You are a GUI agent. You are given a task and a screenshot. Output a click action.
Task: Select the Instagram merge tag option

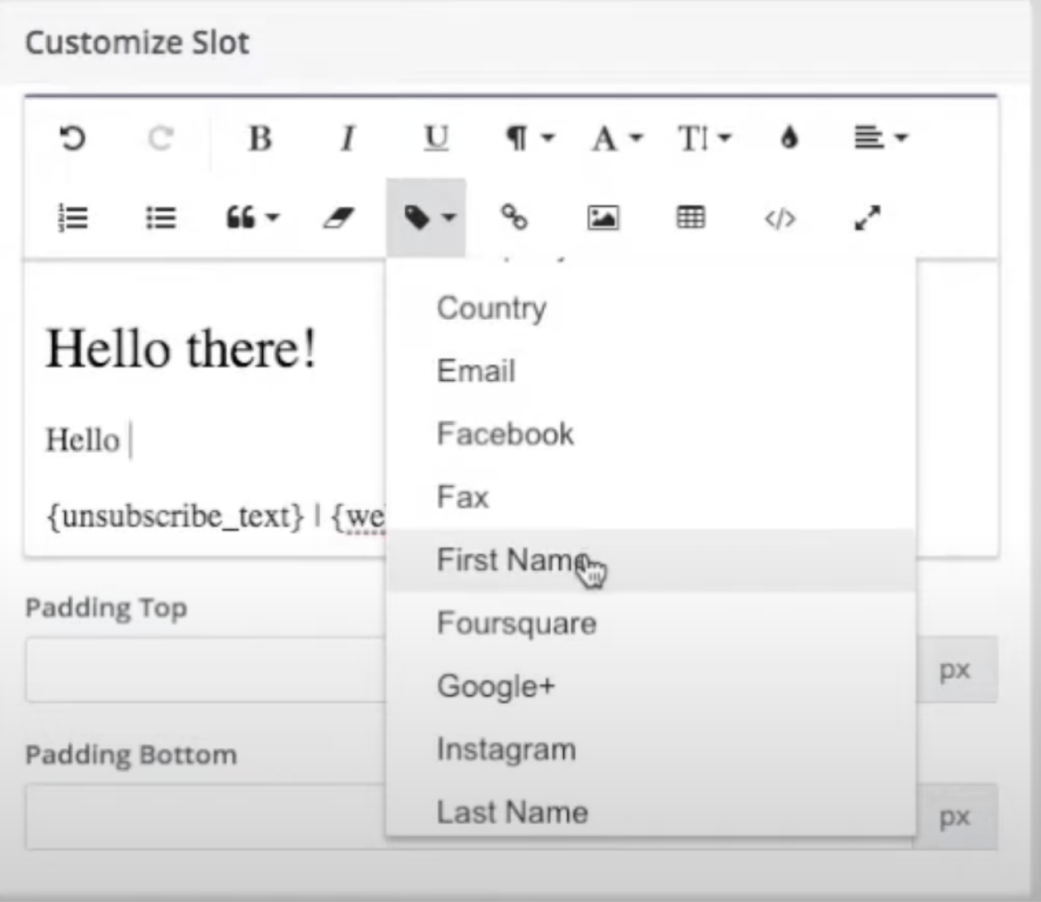506,748
